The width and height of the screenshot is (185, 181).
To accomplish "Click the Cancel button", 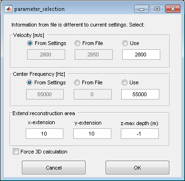I will pos(54,168).
